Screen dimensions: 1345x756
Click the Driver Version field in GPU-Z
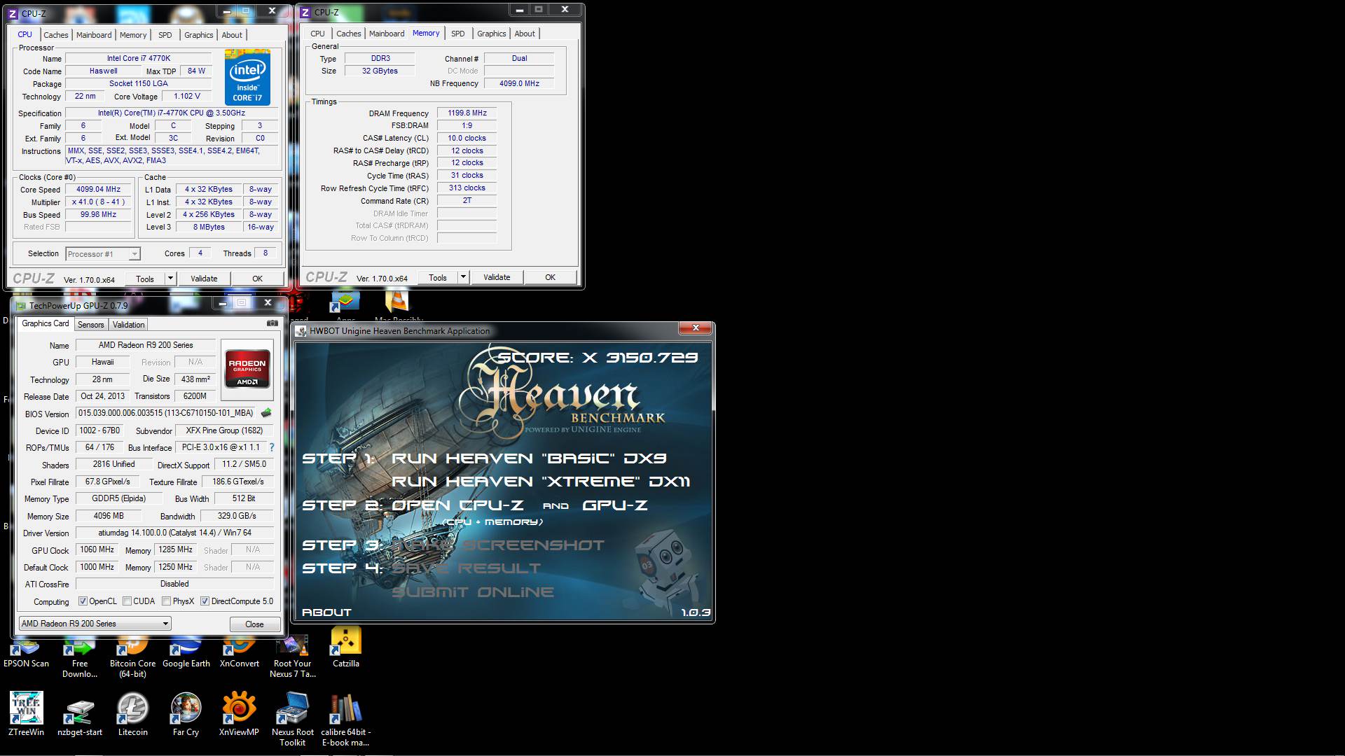point(174,533)
